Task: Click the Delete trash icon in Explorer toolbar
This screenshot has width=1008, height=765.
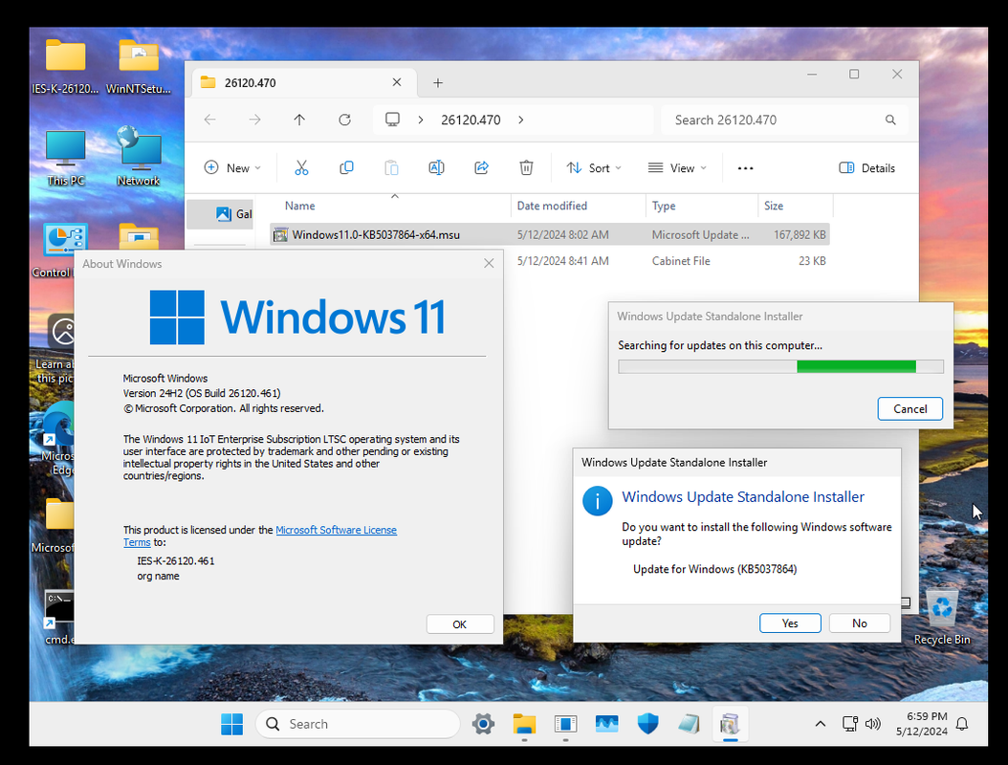Action: click(x=527, y=167)
